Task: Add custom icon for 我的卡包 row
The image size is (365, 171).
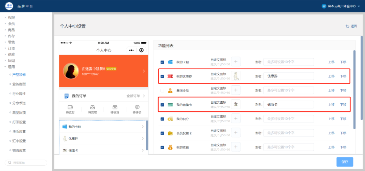Action: (236, 62)
